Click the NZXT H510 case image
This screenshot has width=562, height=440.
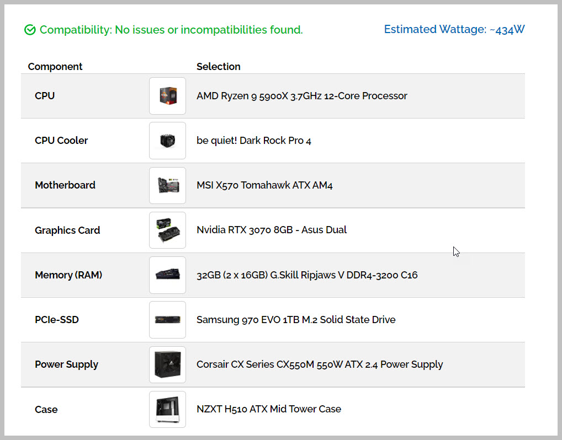(167, 409)
